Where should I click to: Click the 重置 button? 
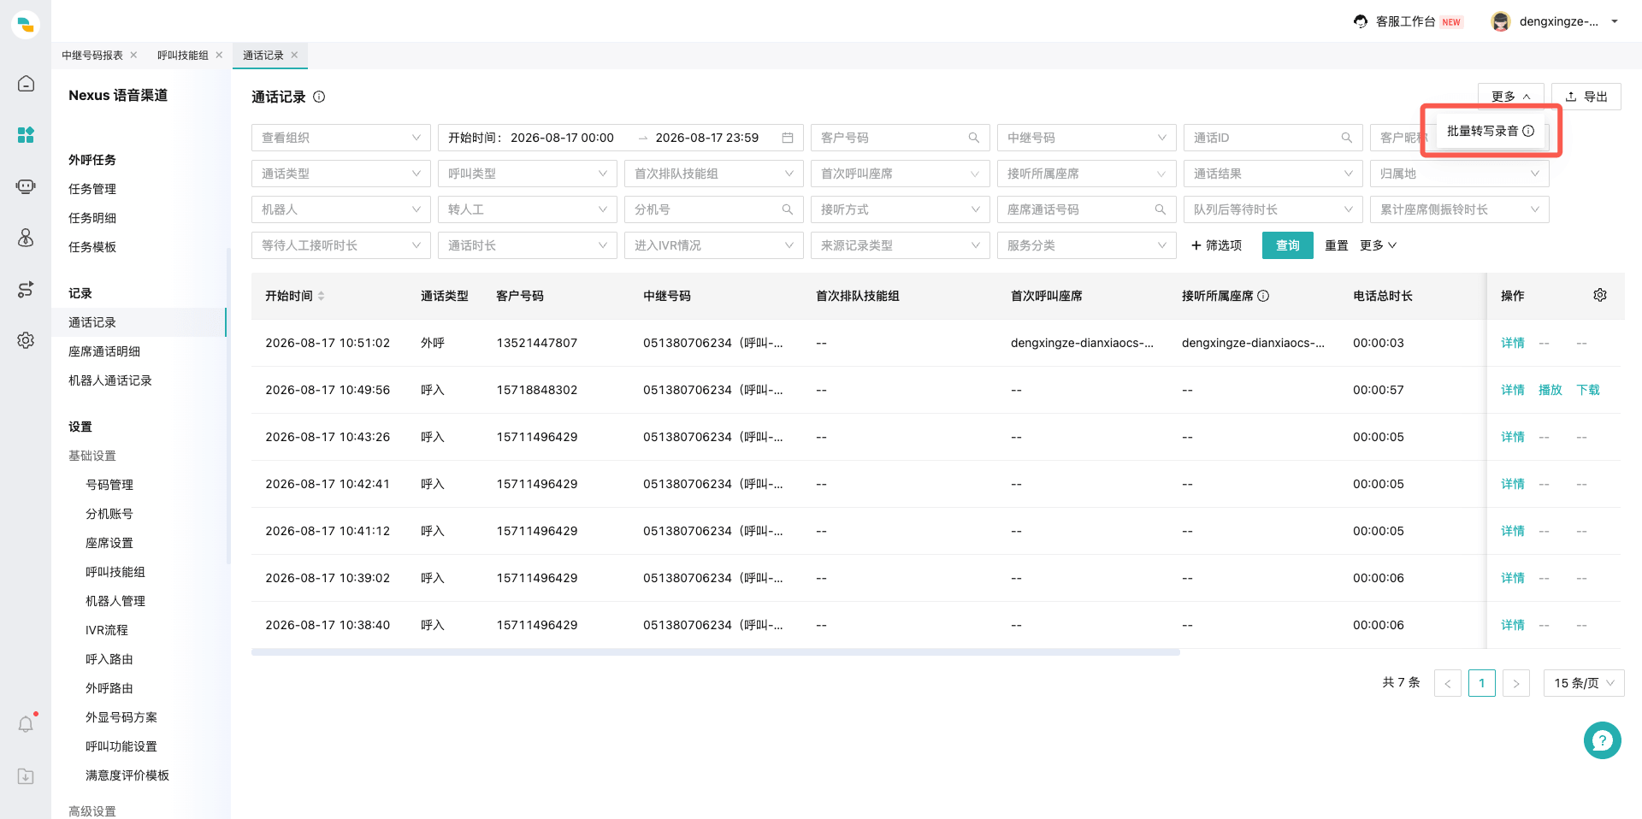click(1337, 245)
